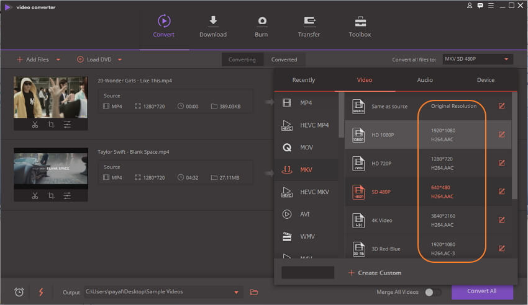Open the scheduler alarm clock icon
The width and height of the screenshot is (528, 305).
click(19, 292)
